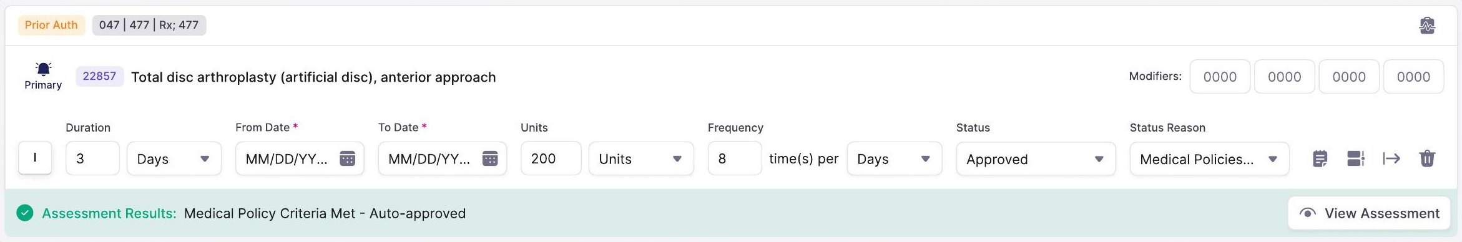Screen dimensions: 1462x242
Task: Click the Primary alarm bell icon
Action: click(x=43, y=69)
